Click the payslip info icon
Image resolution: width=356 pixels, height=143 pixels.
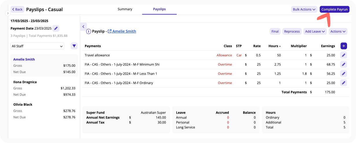pyautogui.click(x=88, y=31)
